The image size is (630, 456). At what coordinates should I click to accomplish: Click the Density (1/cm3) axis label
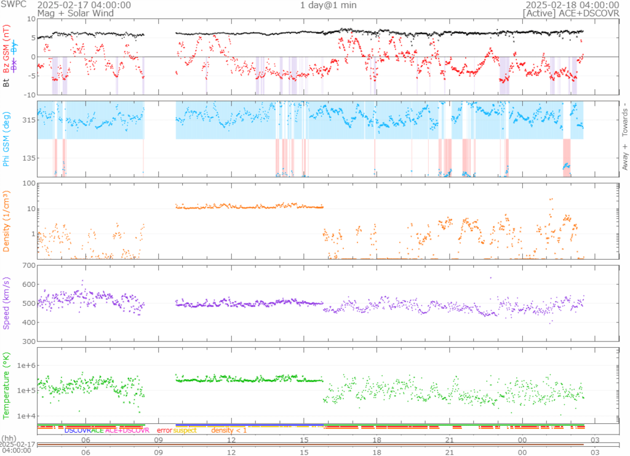(7, 222)
